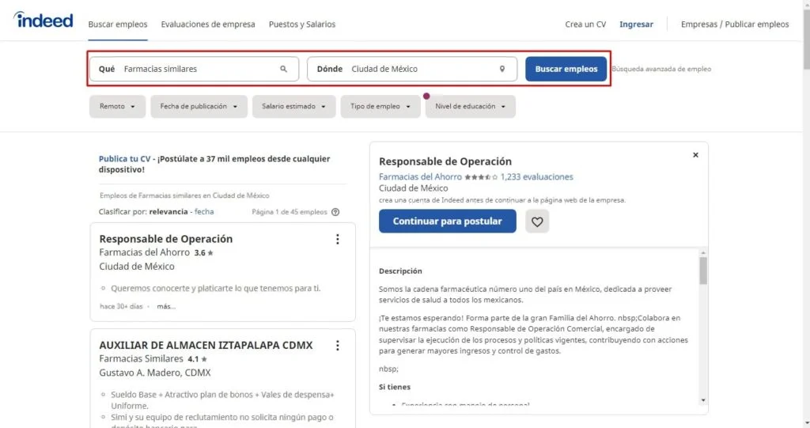This screenshot has height=428, width=810.
Task: Click the job description scrollbar thumb
Action: point(703,271)
